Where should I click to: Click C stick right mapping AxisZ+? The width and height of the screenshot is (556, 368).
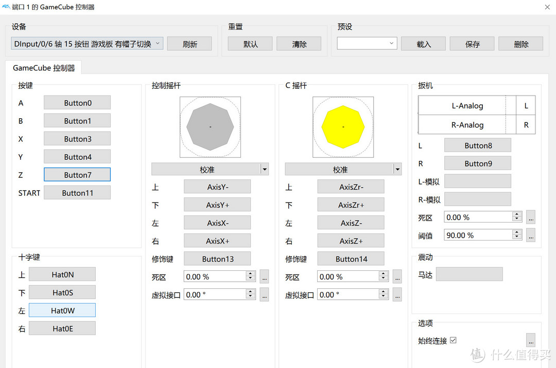click(x=351, y=241)
